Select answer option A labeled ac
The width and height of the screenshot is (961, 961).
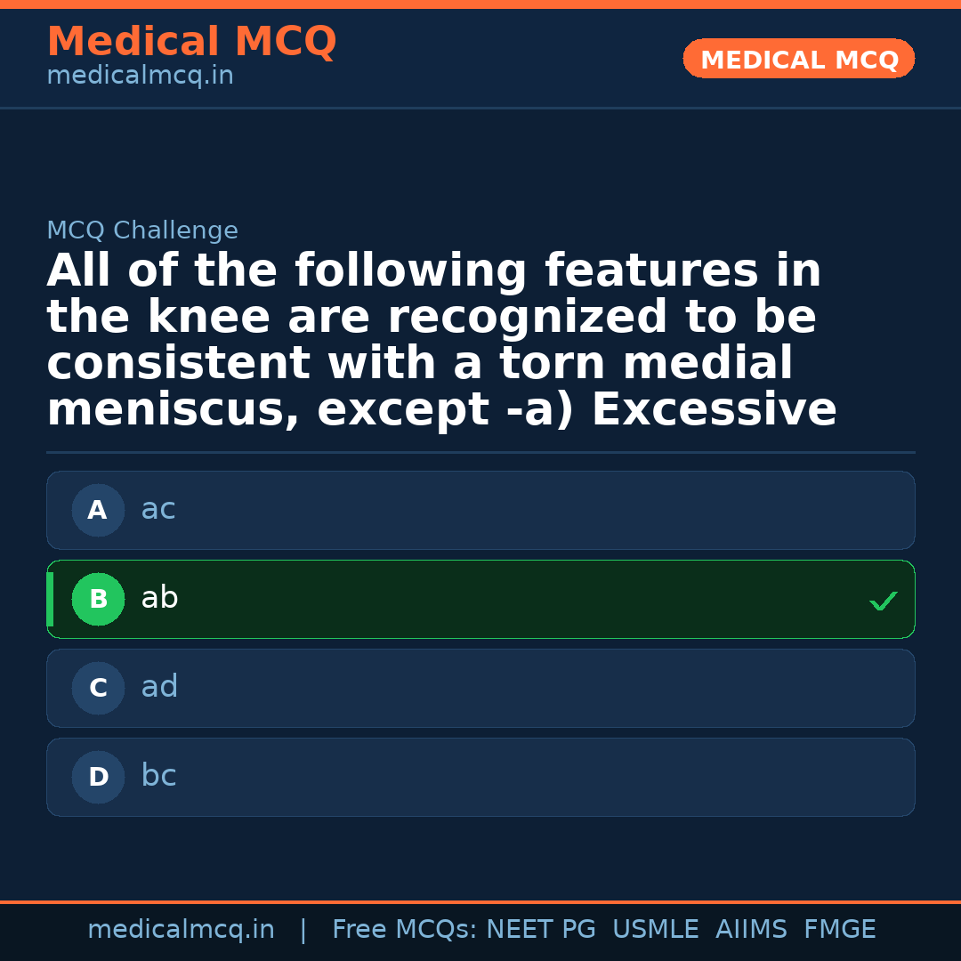[480, 510]
